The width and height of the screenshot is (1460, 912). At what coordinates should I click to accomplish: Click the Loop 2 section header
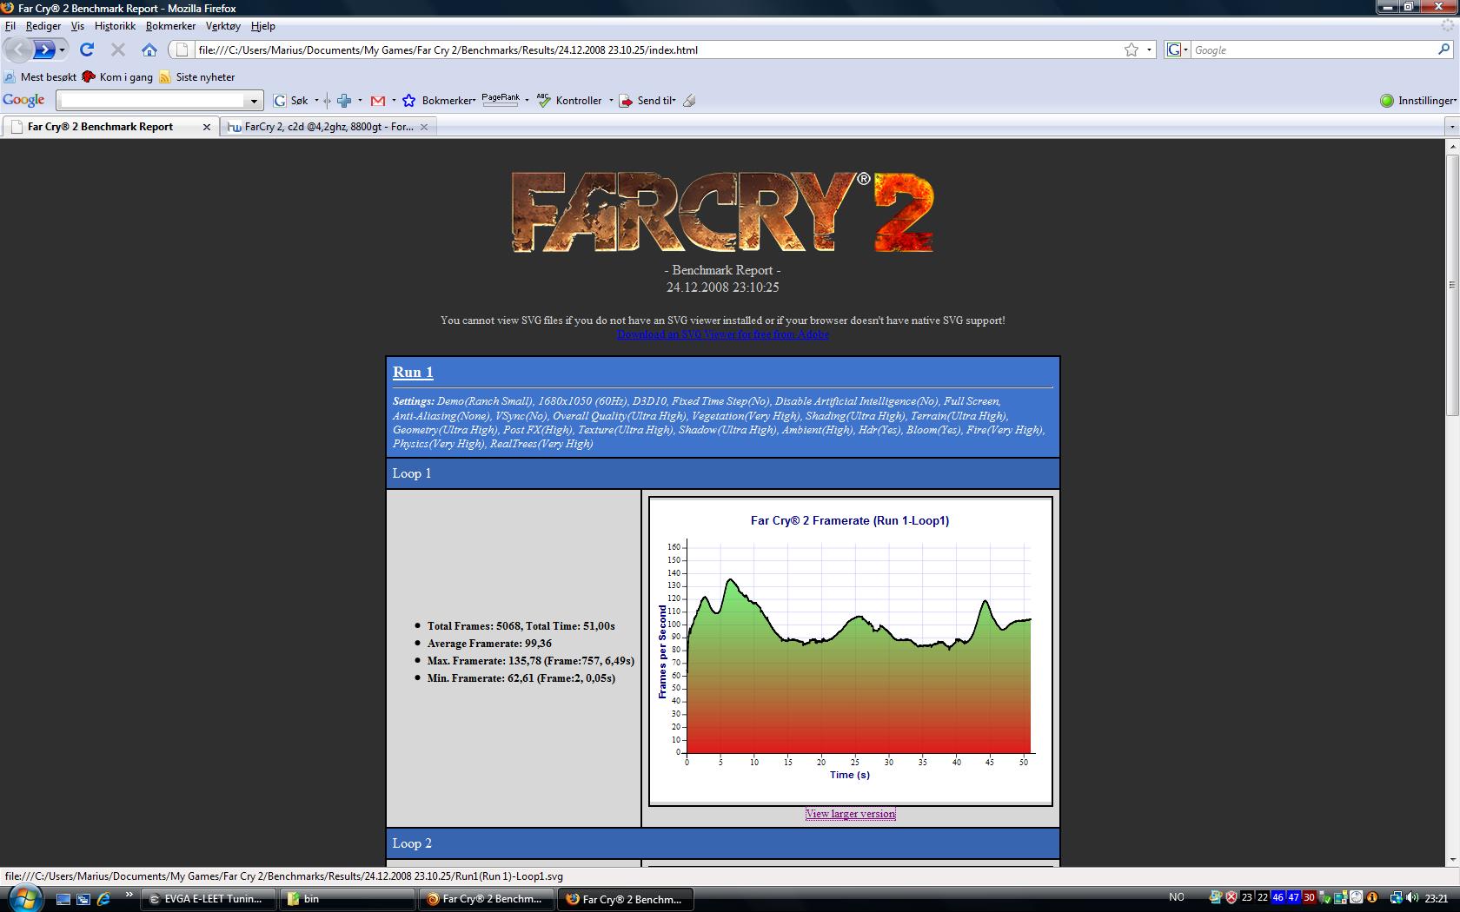pyautogui.click(x=723, y=843)
